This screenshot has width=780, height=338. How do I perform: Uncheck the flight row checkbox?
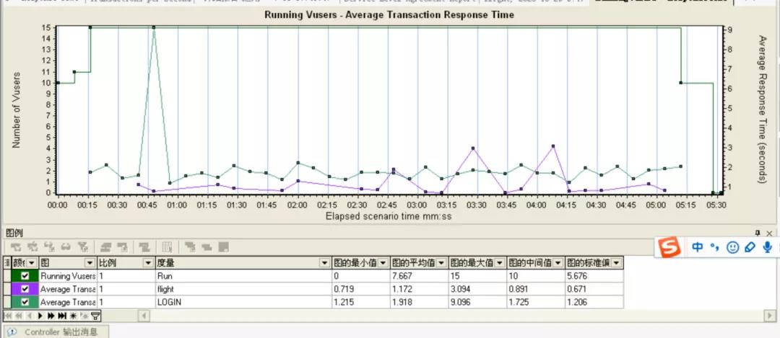coord(25,289)
